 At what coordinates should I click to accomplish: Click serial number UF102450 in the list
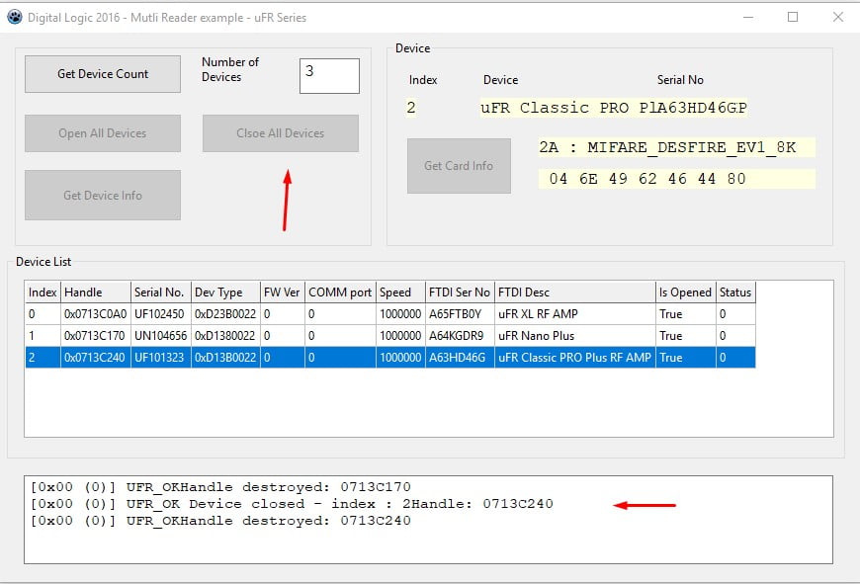[x=159, y=314]
